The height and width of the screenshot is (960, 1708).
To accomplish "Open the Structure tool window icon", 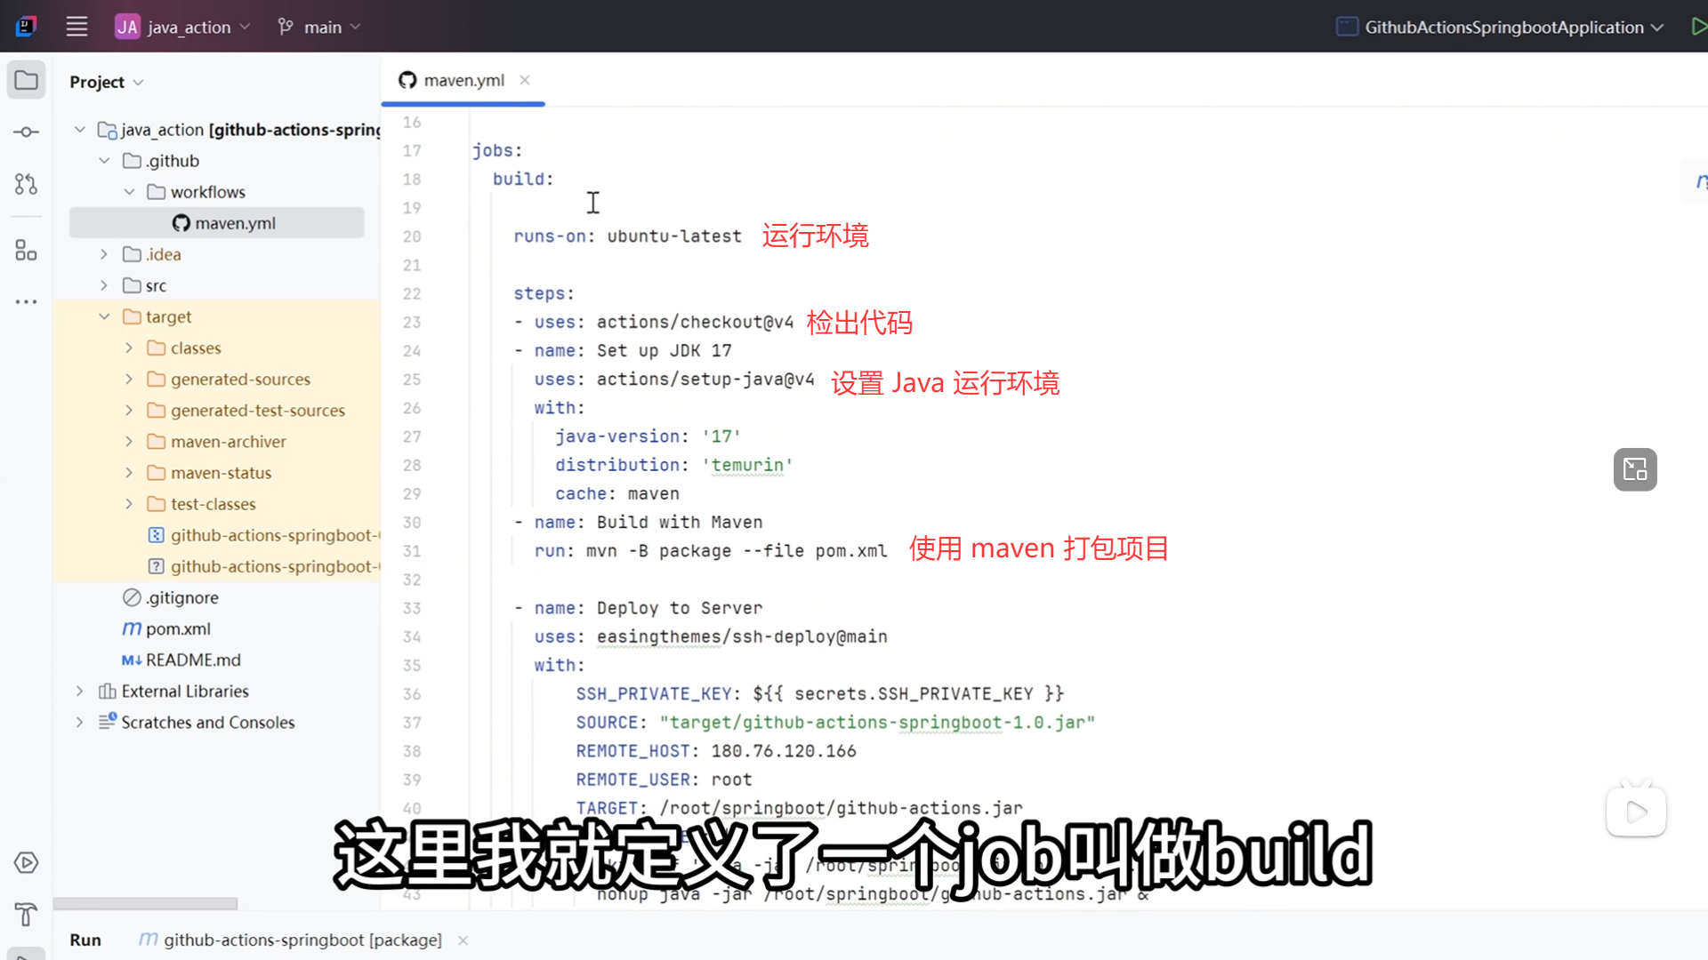I will tap(26, 251).
